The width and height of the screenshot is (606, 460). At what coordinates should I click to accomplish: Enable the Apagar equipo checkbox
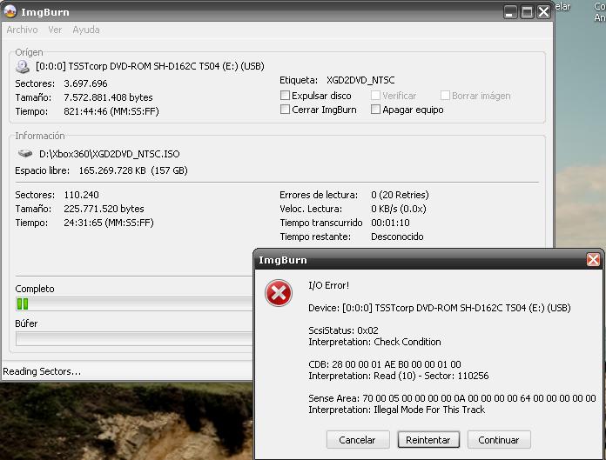click(x=375, y=110)
